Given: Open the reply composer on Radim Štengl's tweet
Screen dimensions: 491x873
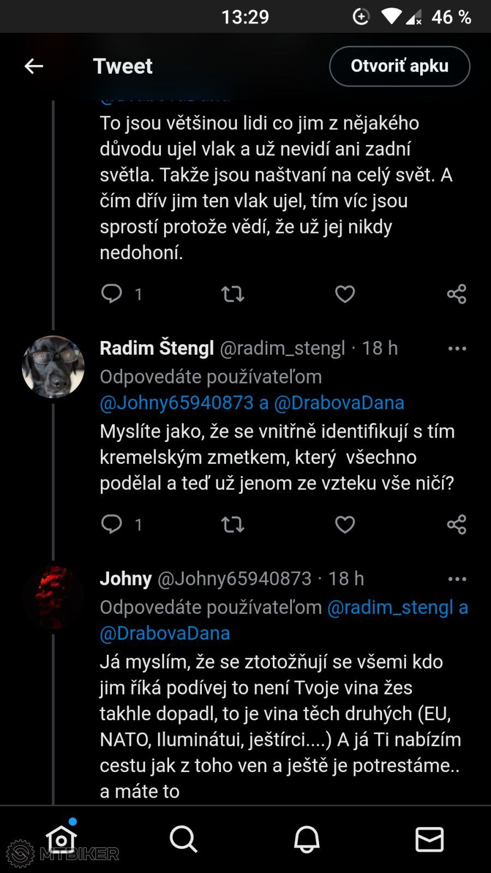Looking at the screenshot, I should [112, 524].
